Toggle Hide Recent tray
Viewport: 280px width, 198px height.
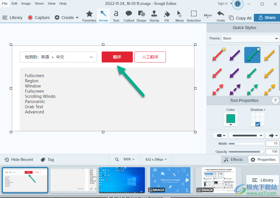click(19, 159)
